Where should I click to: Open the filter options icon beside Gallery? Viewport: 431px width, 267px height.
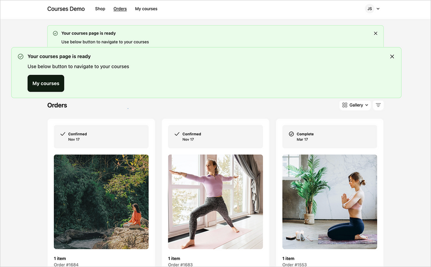pyautogui.click(x=378, y=105)
